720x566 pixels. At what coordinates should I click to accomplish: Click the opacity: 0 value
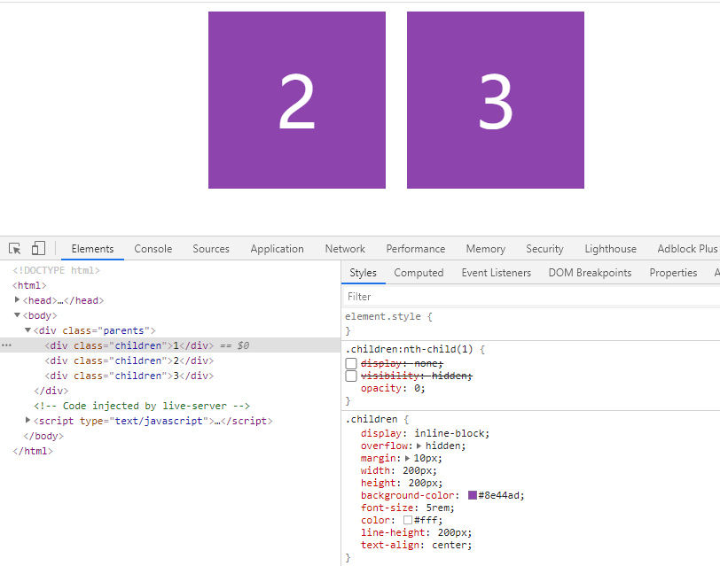click(417, 389)
